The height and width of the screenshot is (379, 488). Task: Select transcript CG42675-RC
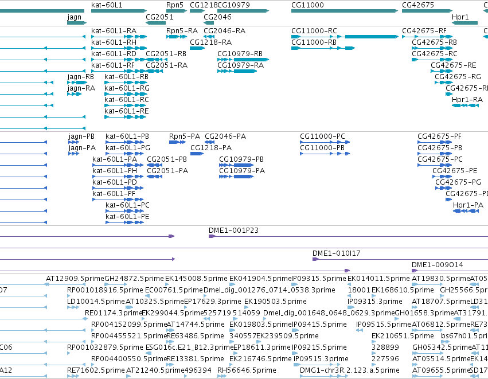click(435, 54)
